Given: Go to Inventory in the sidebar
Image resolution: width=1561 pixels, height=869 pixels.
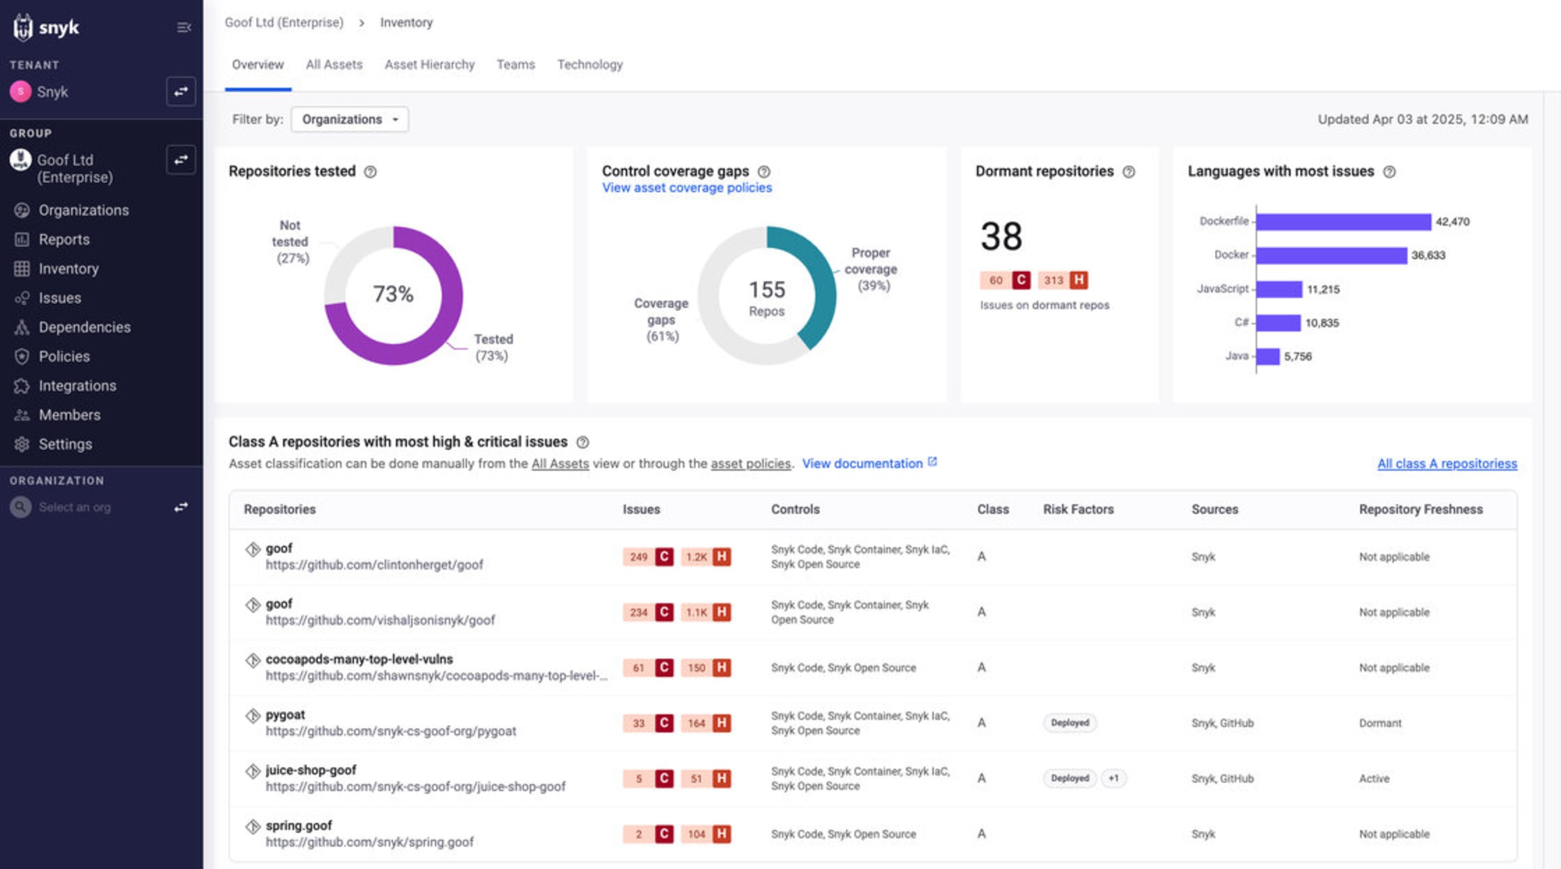Looking at the screenshot, I should pos(68,269).
